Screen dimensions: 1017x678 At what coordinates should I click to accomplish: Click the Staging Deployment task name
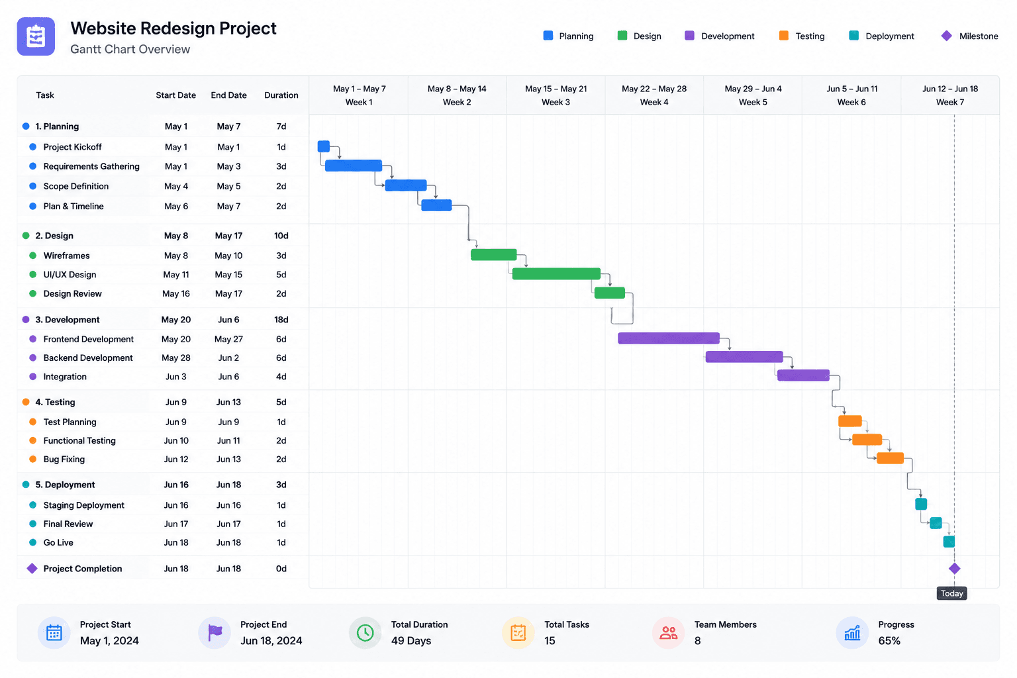pos(84,505)
